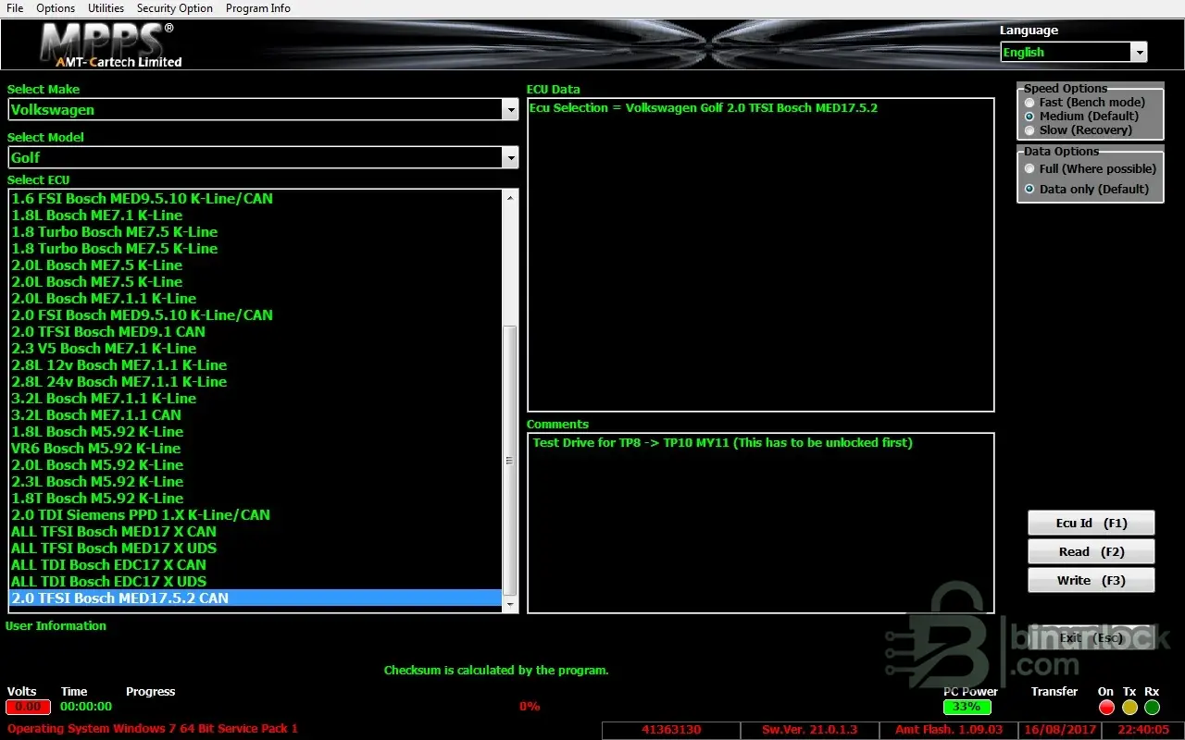1185x740 pixels.
Task: Click the yellow Tx indicator light
Action: point(1129,708)
